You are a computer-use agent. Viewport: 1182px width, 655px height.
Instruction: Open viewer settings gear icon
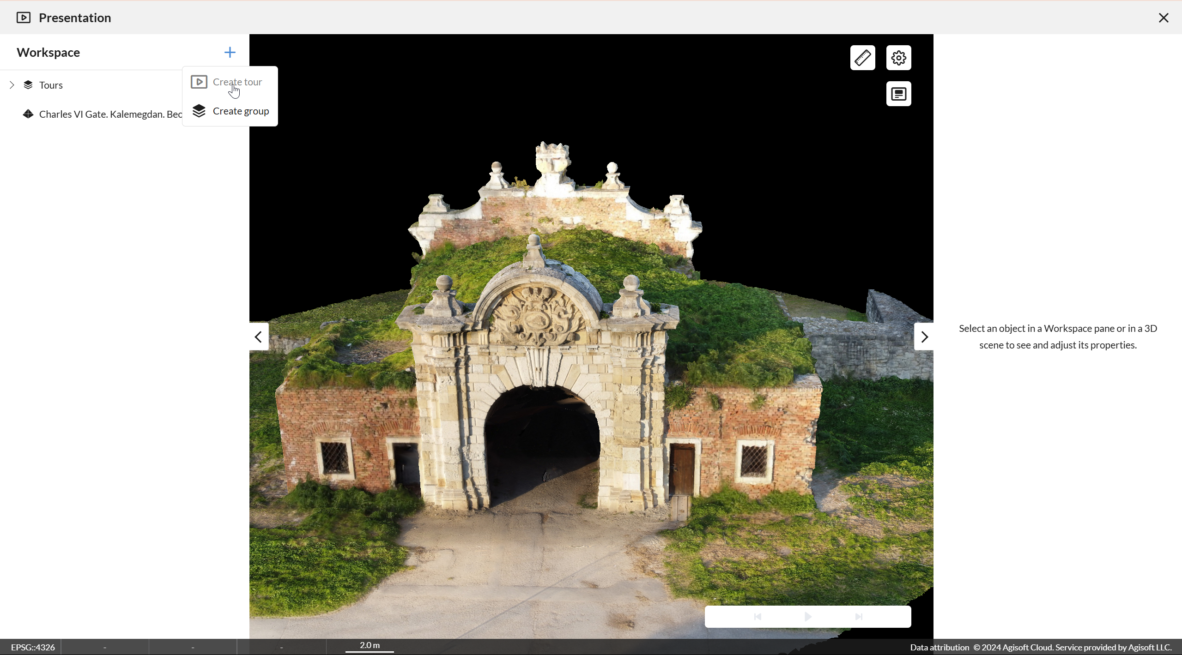click(898, 58)
